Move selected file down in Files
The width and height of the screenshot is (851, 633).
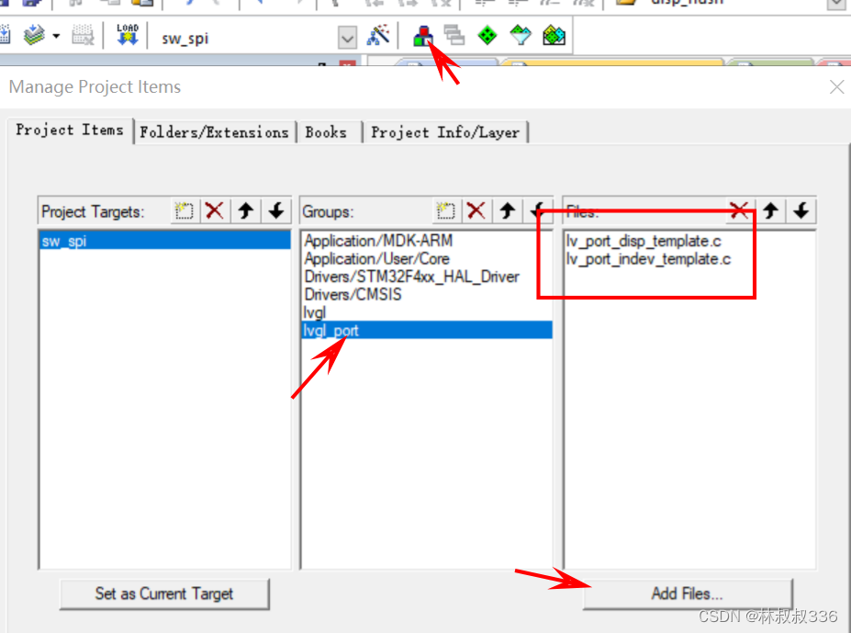[801, 210]
